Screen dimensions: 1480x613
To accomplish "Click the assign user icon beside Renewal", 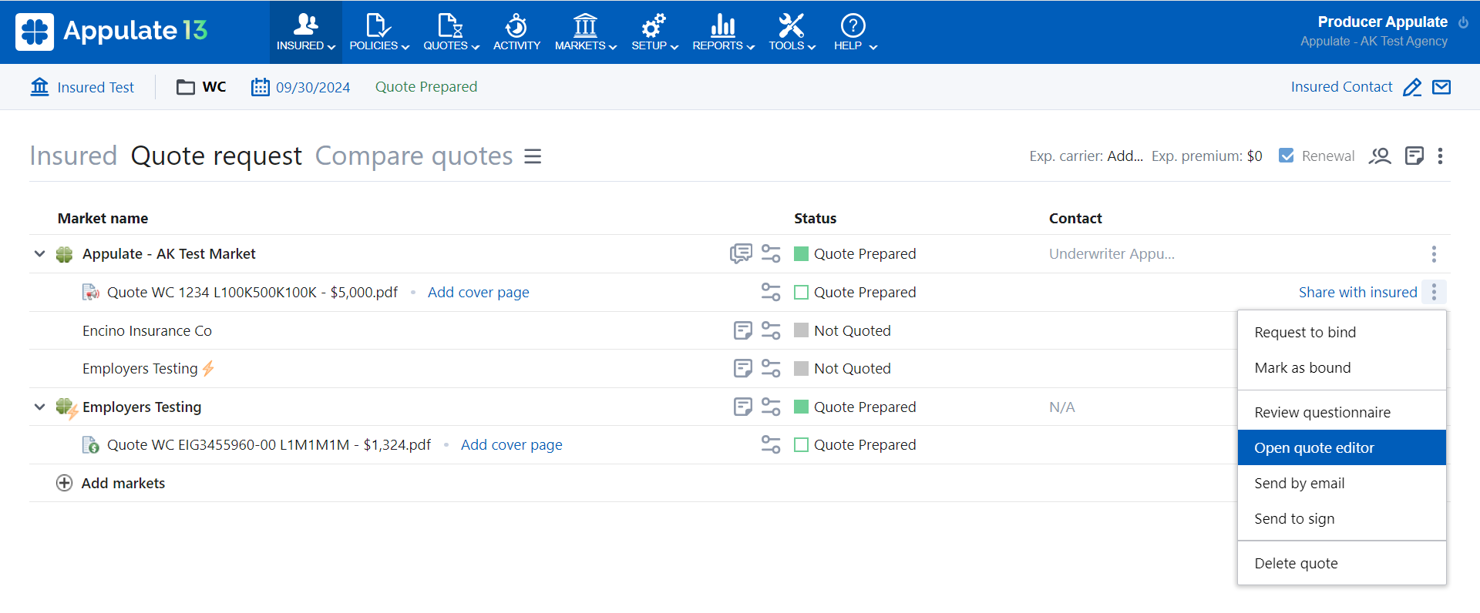I will coord(1379,156).
